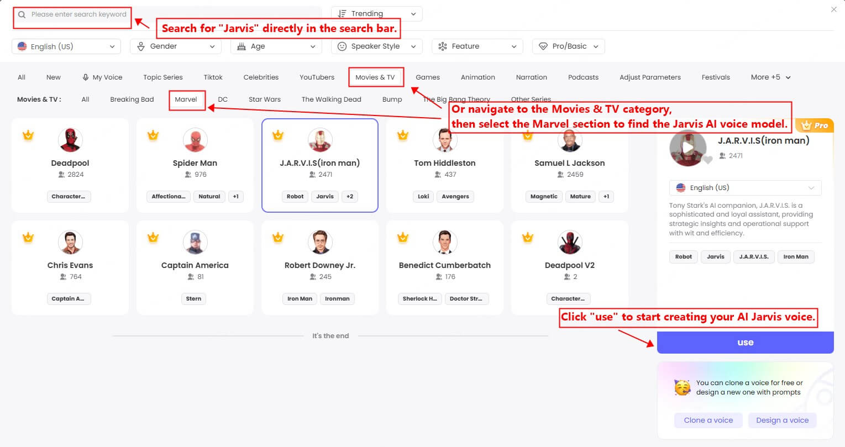
Task: Click the US flag icon in the language filter
Action: pyautogui.click(x=22, y=46)
